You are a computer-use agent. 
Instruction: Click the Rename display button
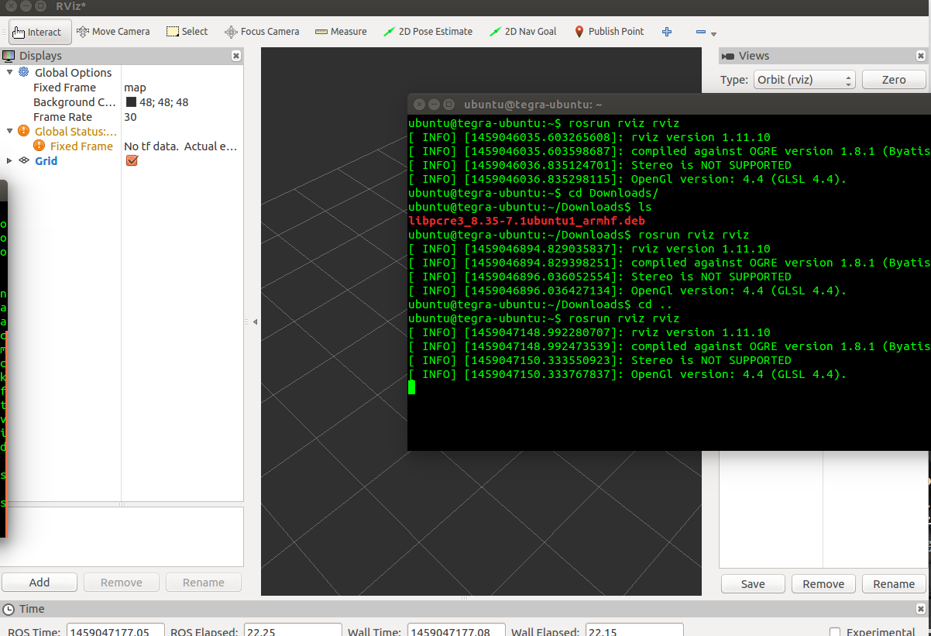coord(204,583)
